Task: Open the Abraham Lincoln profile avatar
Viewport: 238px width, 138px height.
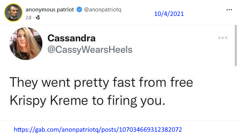Action: coord(13,13)
